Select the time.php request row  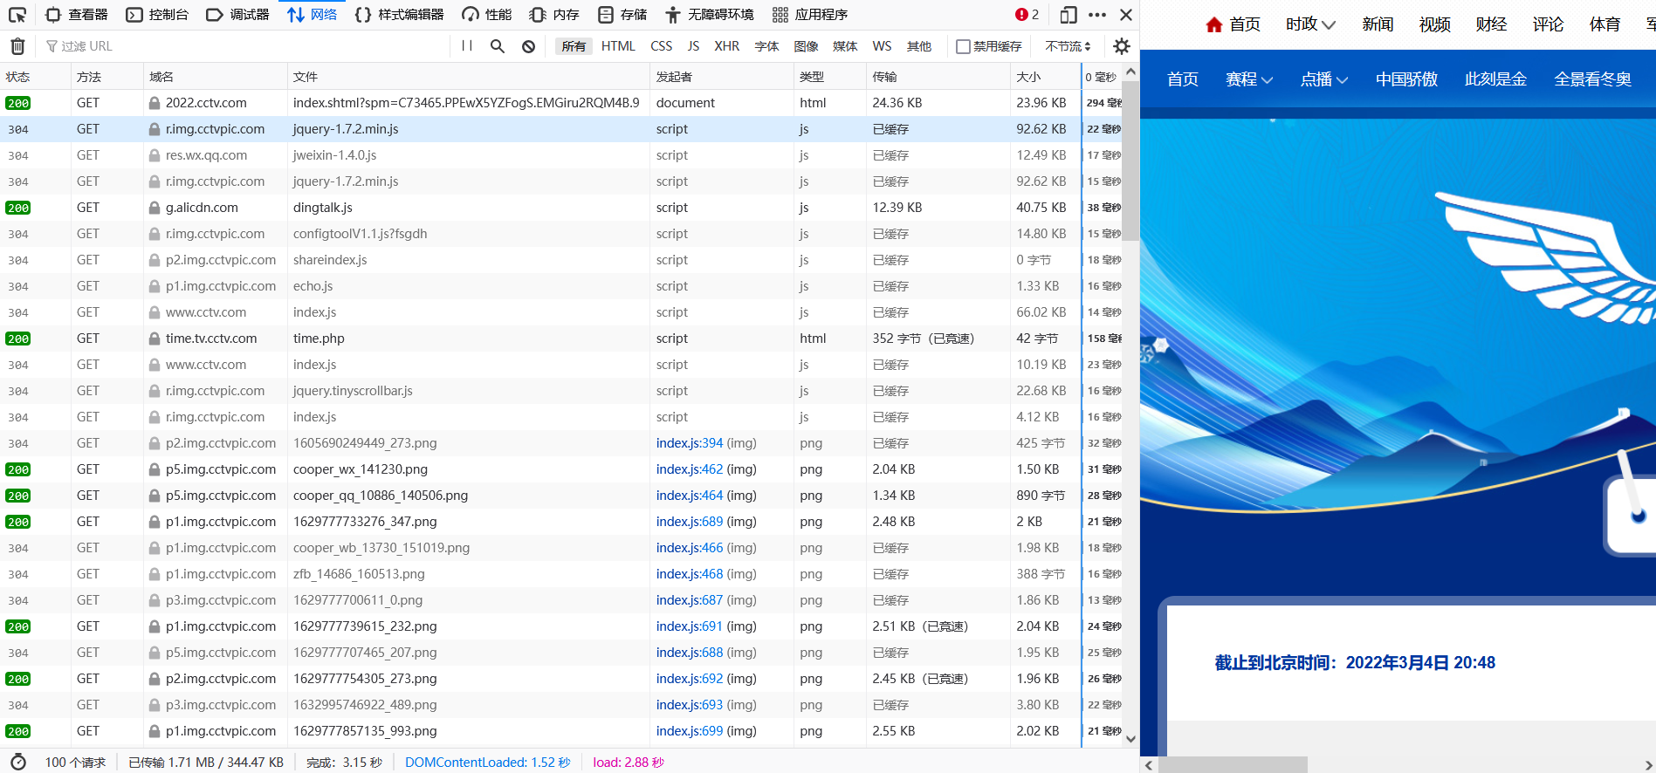[561, 339]
